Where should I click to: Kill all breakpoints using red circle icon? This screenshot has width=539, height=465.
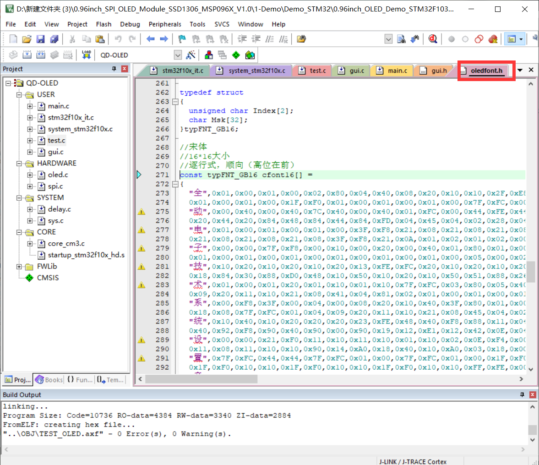[493, 39]
